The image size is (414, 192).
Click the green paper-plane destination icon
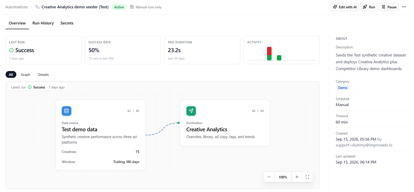click(x=191, y=111)
